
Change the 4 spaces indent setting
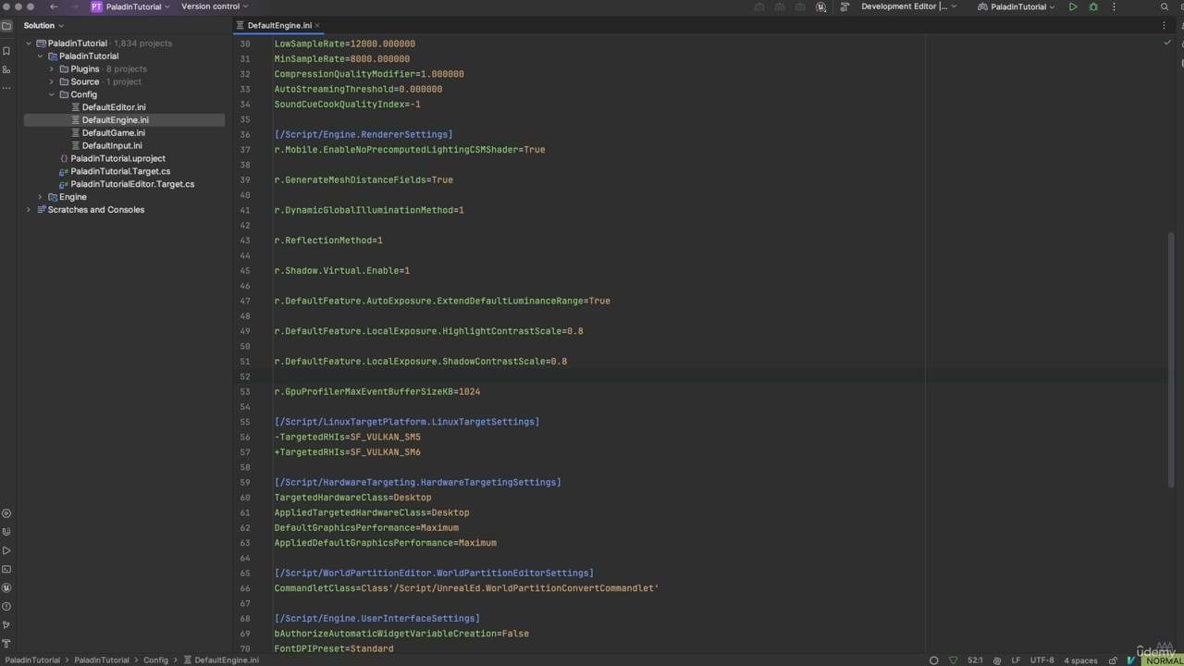(x=1080, y=660)
